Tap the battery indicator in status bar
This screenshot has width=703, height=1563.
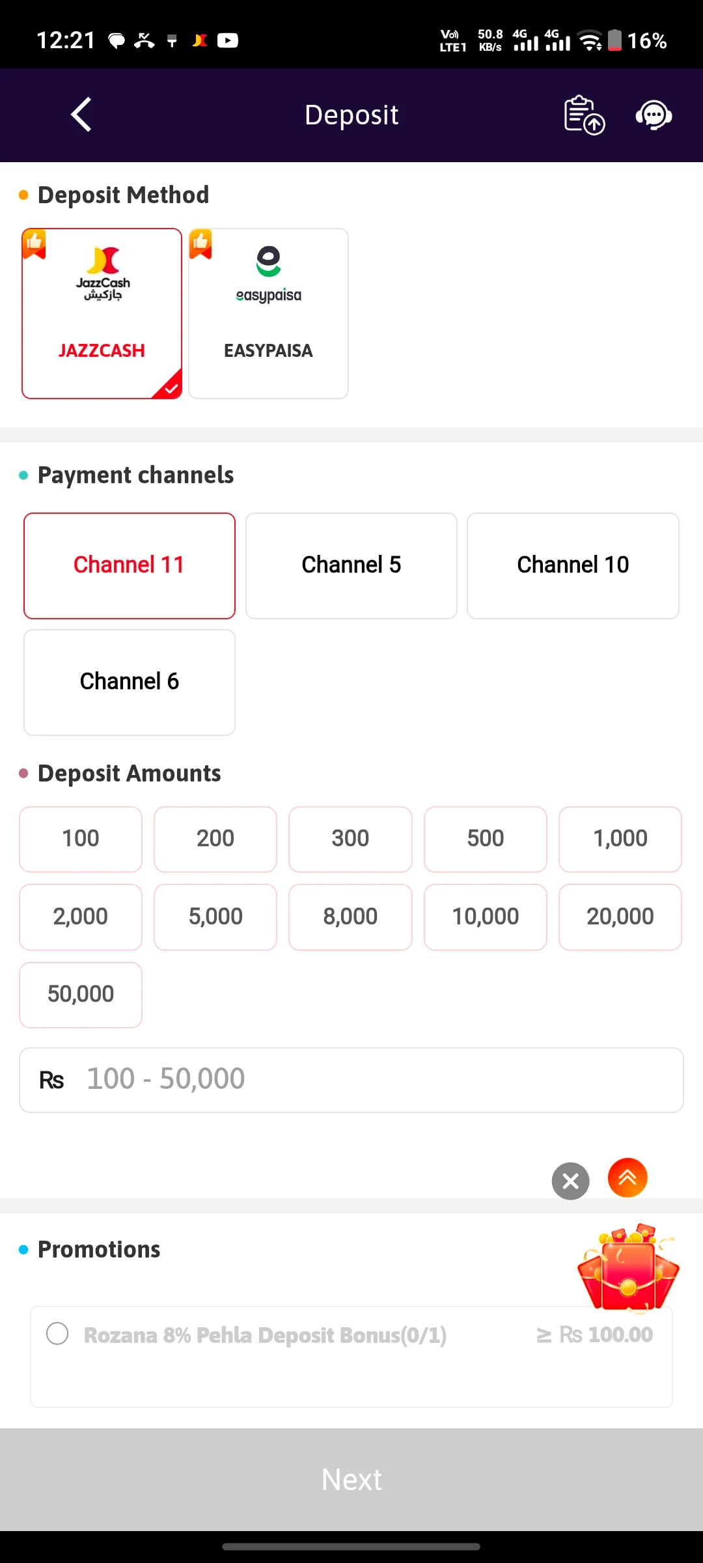pyautogui.click(x=614, y=40)
